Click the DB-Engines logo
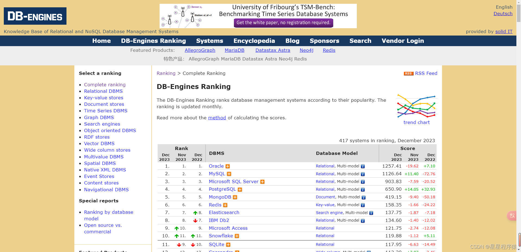This screenshot has height=252, width=521. coord(35,16)
